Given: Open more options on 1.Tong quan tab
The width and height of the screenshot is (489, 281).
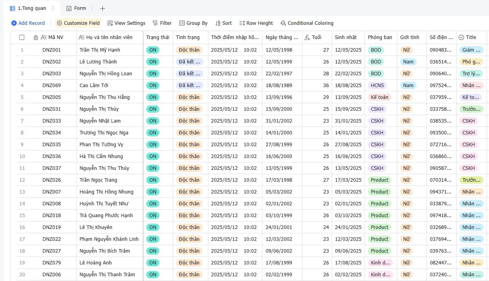Looking at the screenshot, I should [x=53, y=8].
